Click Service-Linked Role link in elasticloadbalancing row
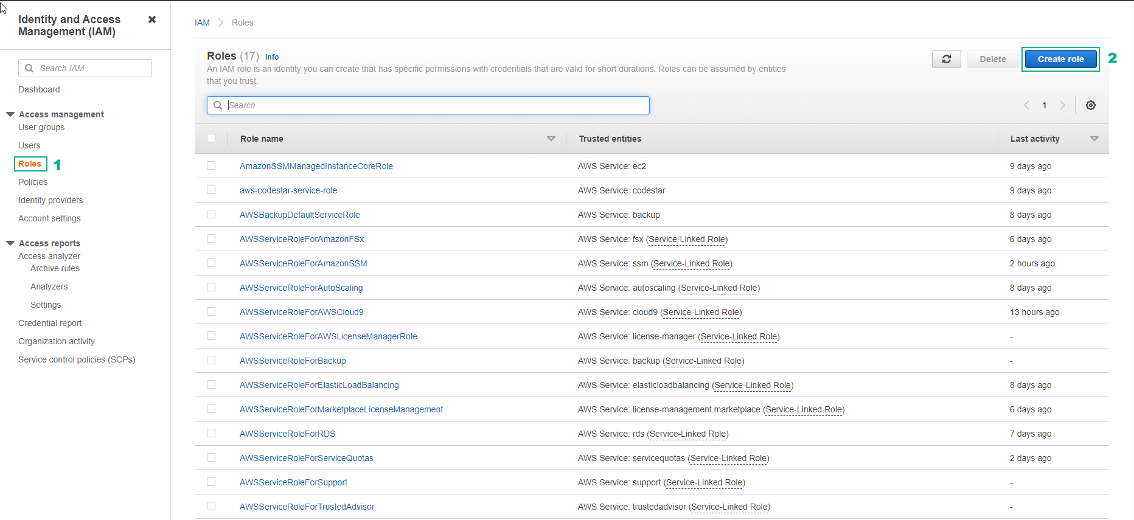The image size is (1134, 520). 753,385
